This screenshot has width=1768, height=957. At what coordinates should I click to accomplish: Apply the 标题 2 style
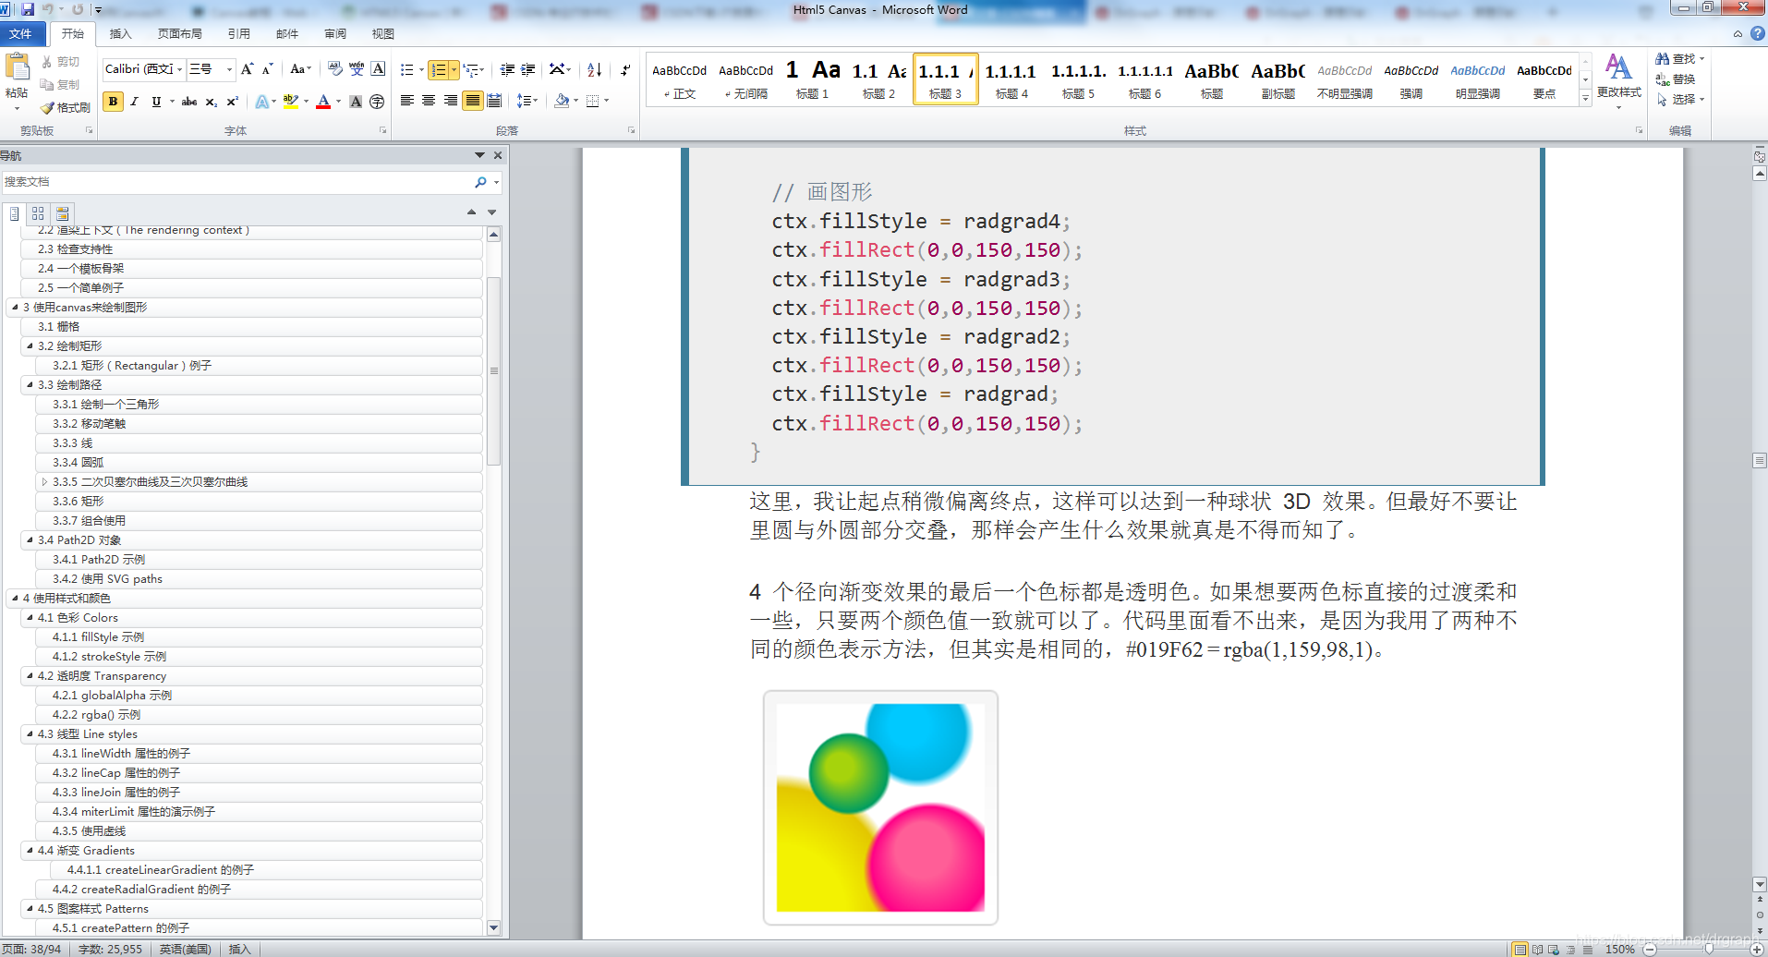879,79
